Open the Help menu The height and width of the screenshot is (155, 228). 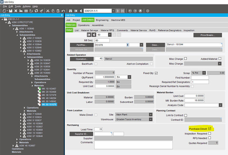click(35, 6)
